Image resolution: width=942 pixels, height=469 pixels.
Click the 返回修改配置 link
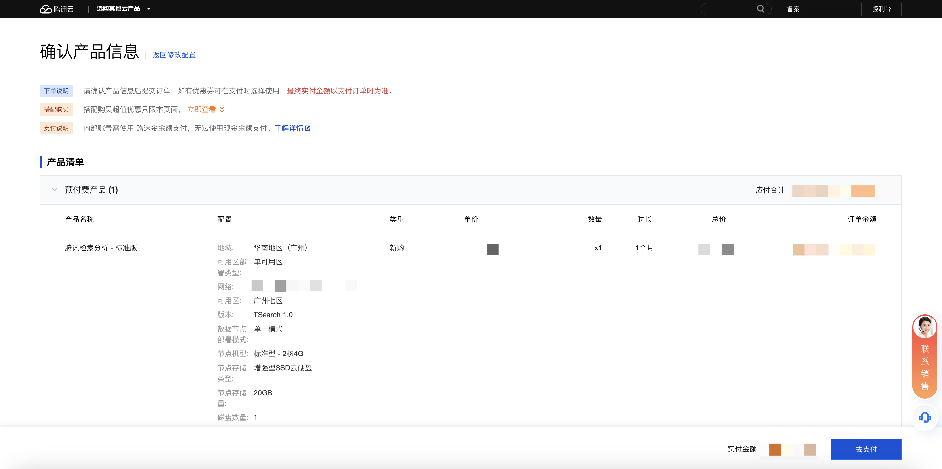174,55
